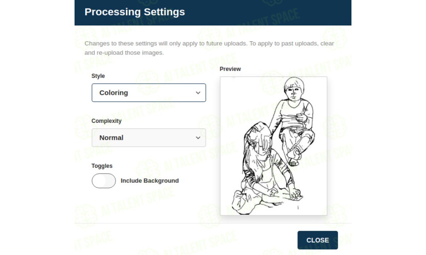Open the Complexity dropdown showing Normal
This screenshot has width=426, height=255.
coord(149,138)
